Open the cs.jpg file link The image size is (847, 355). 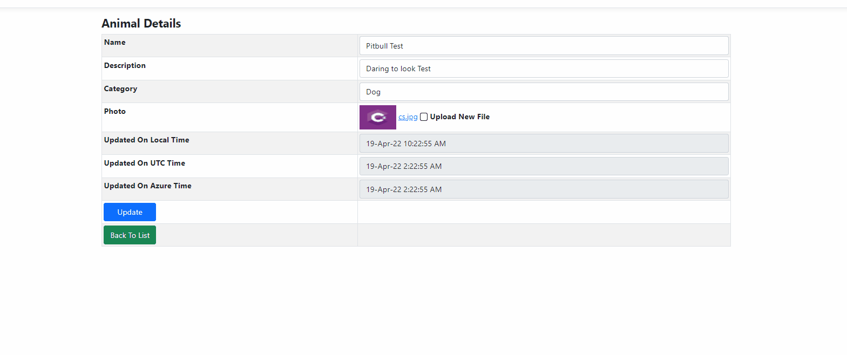[408, 117]
